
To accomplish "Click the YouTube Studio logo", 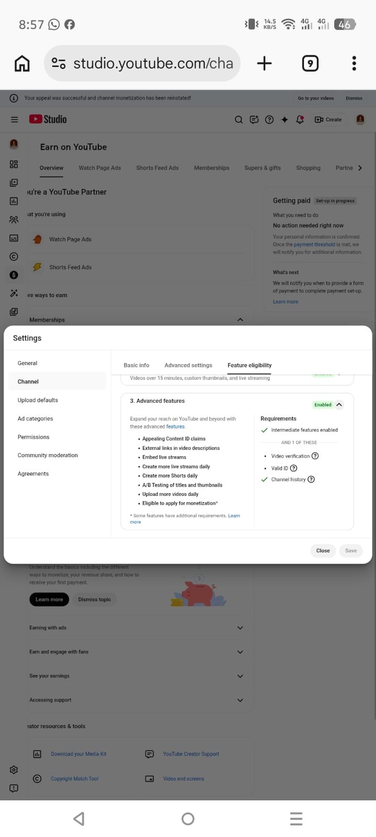I will click(48, 119).
